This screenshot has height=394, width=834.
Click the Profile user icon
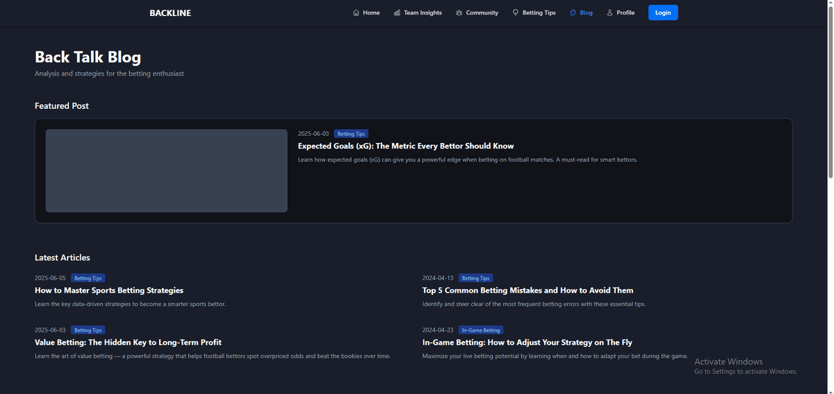tap(610, 12)
